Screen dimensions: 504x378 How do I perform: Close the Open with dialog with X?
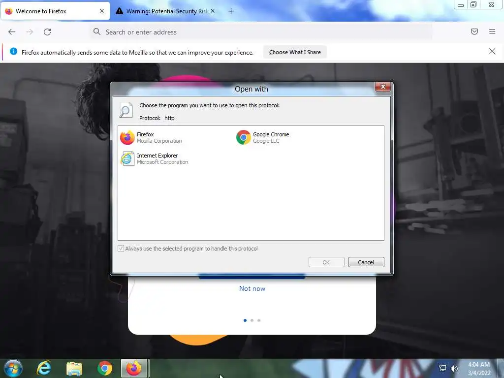pyautogui.click(x=383, y=87)
